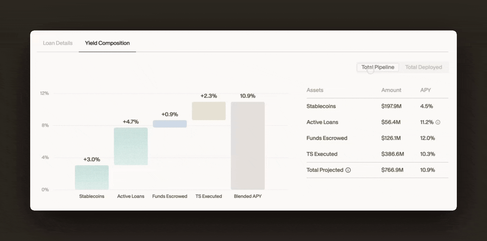Screen dimensions: 487x241
Task: Click the 11.2% APY value
Action: (427, 122)
